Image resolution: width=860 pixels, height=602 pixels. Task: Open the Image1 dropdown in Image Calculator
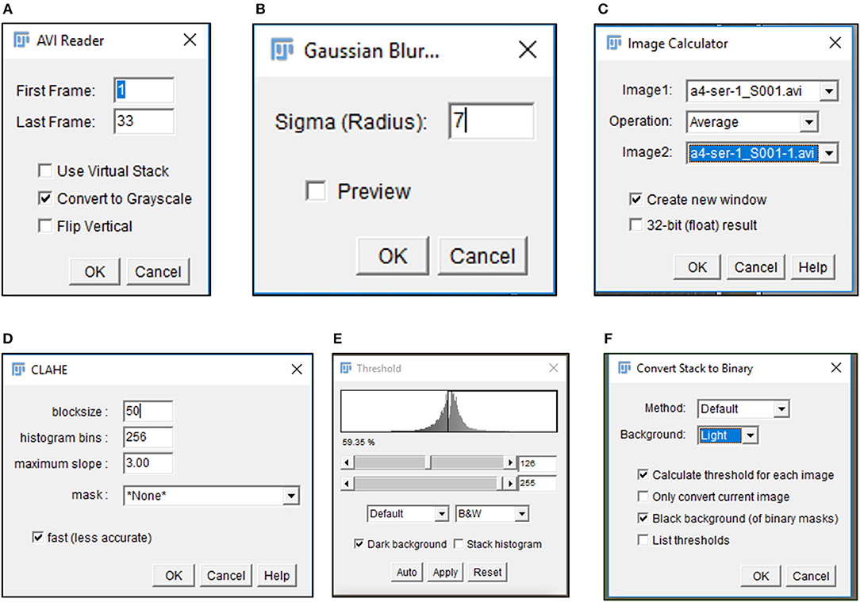click(x=829, y=91)
